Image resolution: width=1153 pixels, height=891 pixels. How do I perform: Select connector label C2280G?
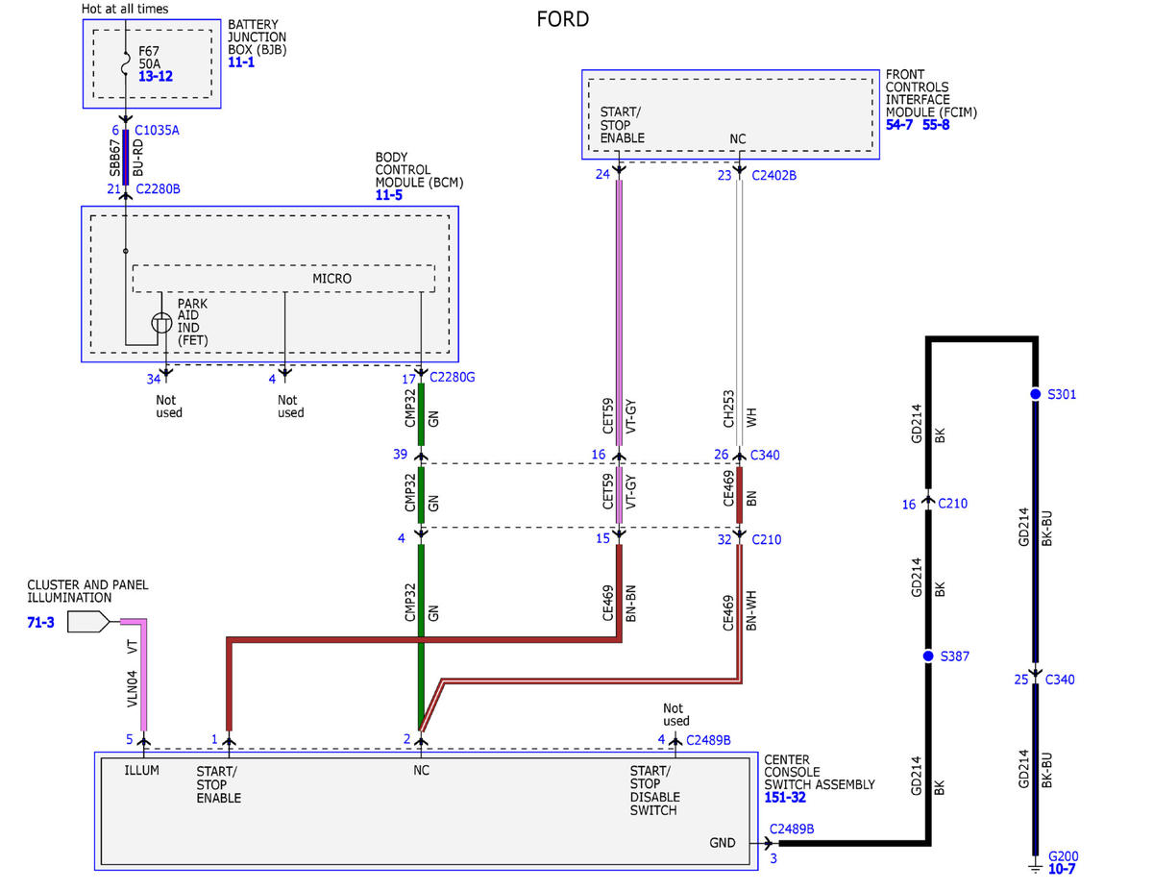453,377
